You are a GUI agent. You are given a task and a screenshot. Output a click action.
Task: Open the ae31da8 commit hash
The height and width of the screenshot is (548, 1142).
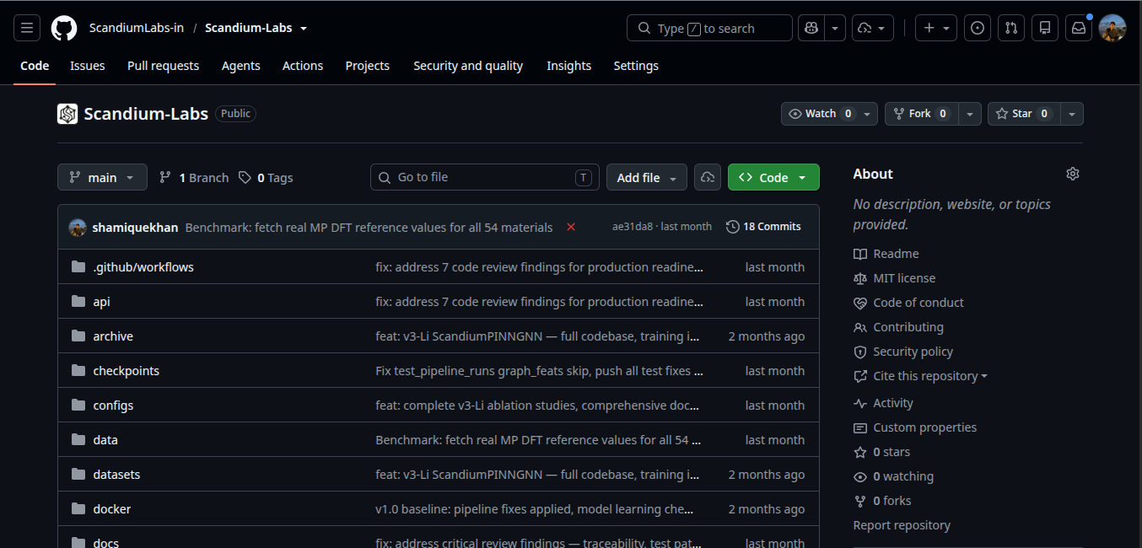(x=633, y=227)
